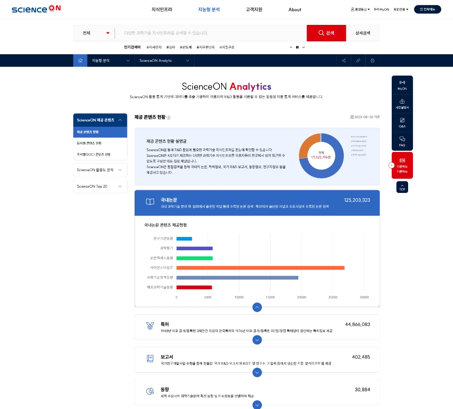Click the #지진구조 popular keyword
Viewport: 453px width, 409px height.
point(227,47)
